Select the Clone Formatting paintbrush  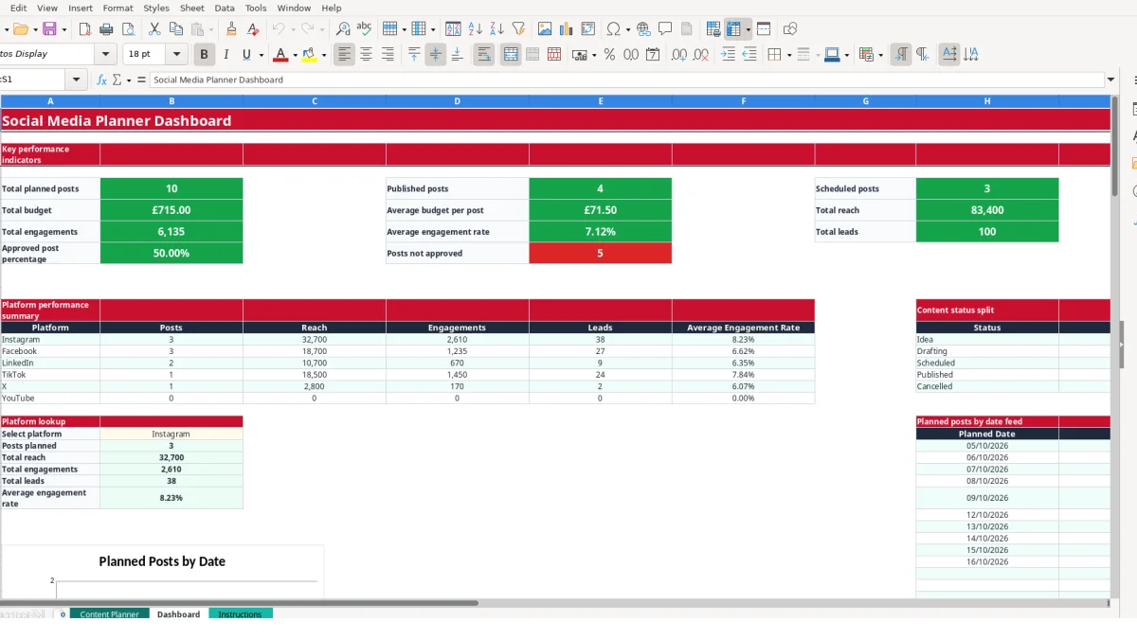click(x=231, y=29)
